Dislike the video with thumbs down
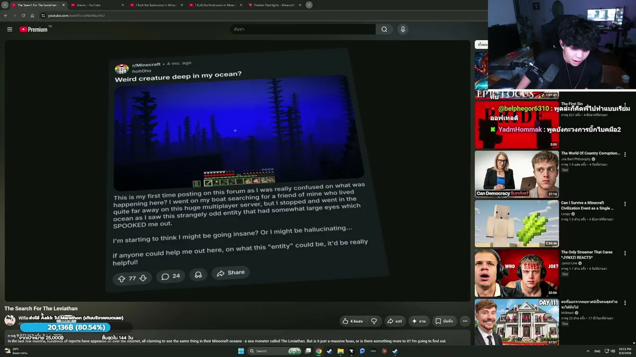636x357 pixels. tap(374, 321)
